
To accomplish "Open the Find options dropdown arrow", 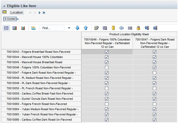I will pos(69,28).
